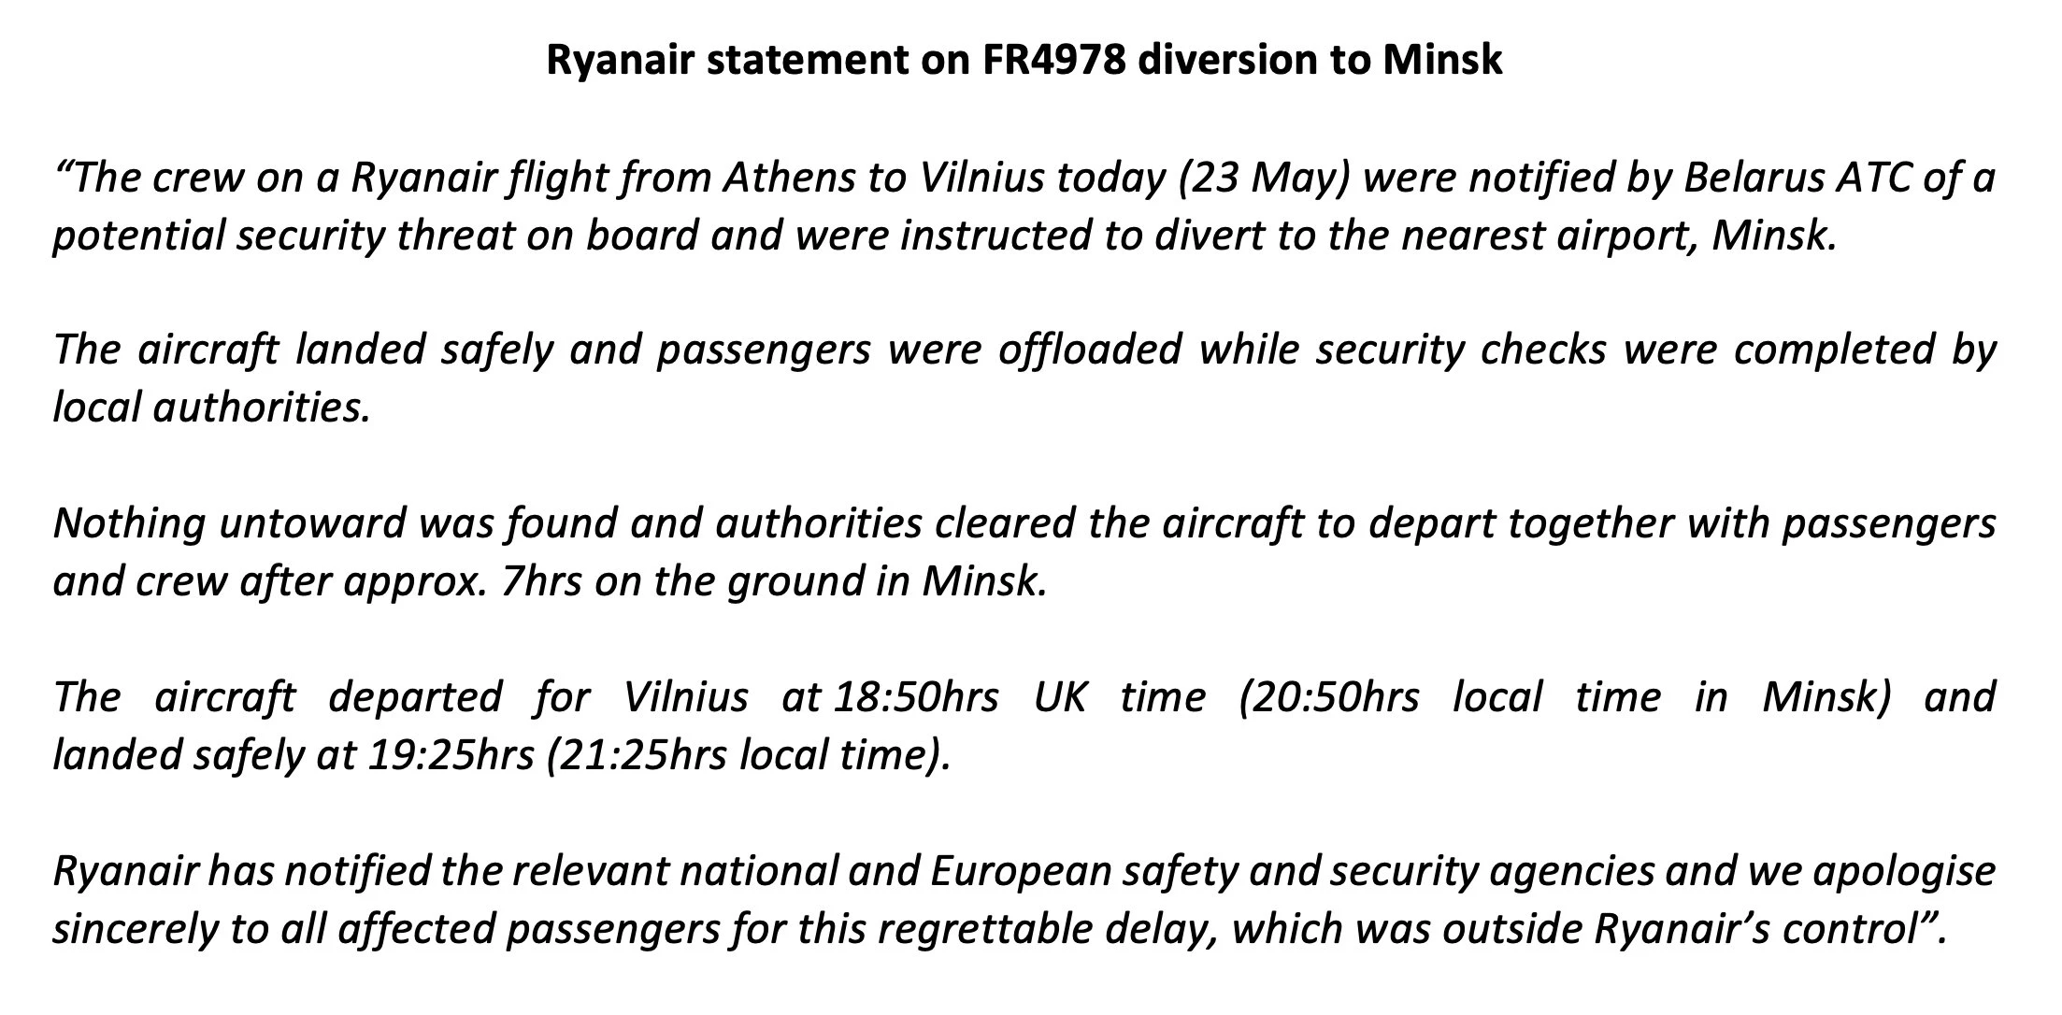
Task: Click the word 'apologise' in last paragraph
Action: point(1905,871)
